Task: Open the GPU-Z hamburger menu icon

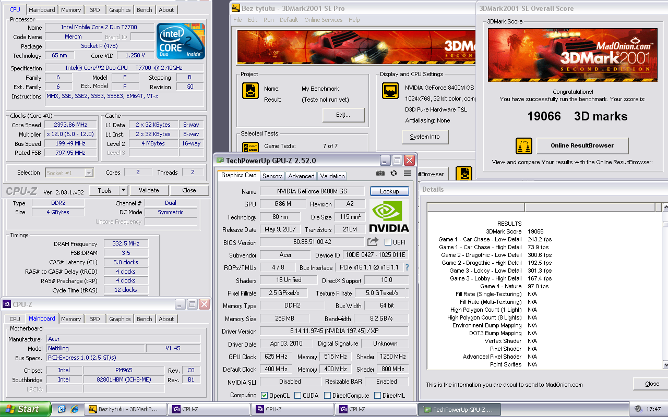Action: coord(408,174)
